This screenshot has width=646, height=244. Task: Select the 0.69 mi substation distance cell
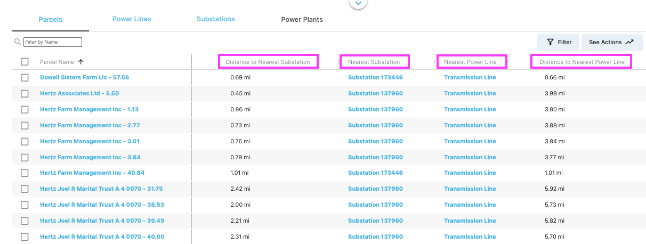[x=240, y=78]
